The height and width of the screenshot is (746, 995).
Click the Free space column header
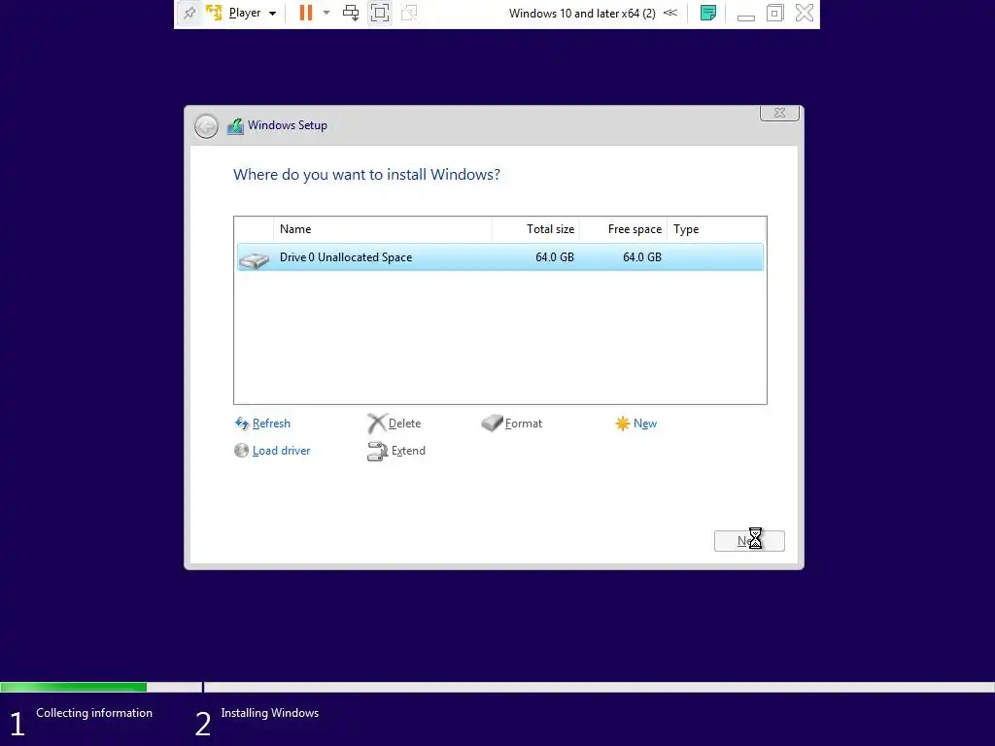tap(623, 229)
